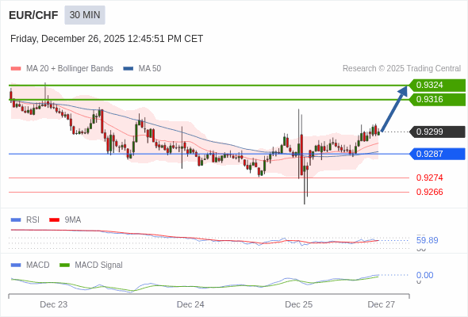Click the RSI value 59.89
This screenshot has width=468, height=317.
427,240
